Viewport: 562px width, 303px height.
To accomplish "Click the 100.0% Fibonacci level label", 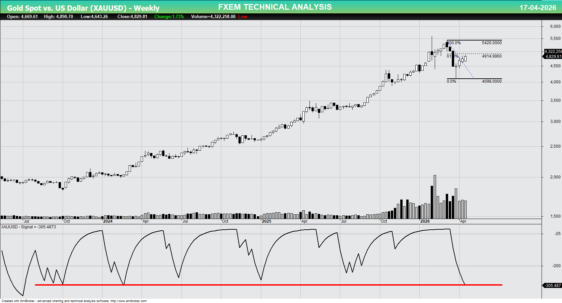I will [x=454, y=43].
